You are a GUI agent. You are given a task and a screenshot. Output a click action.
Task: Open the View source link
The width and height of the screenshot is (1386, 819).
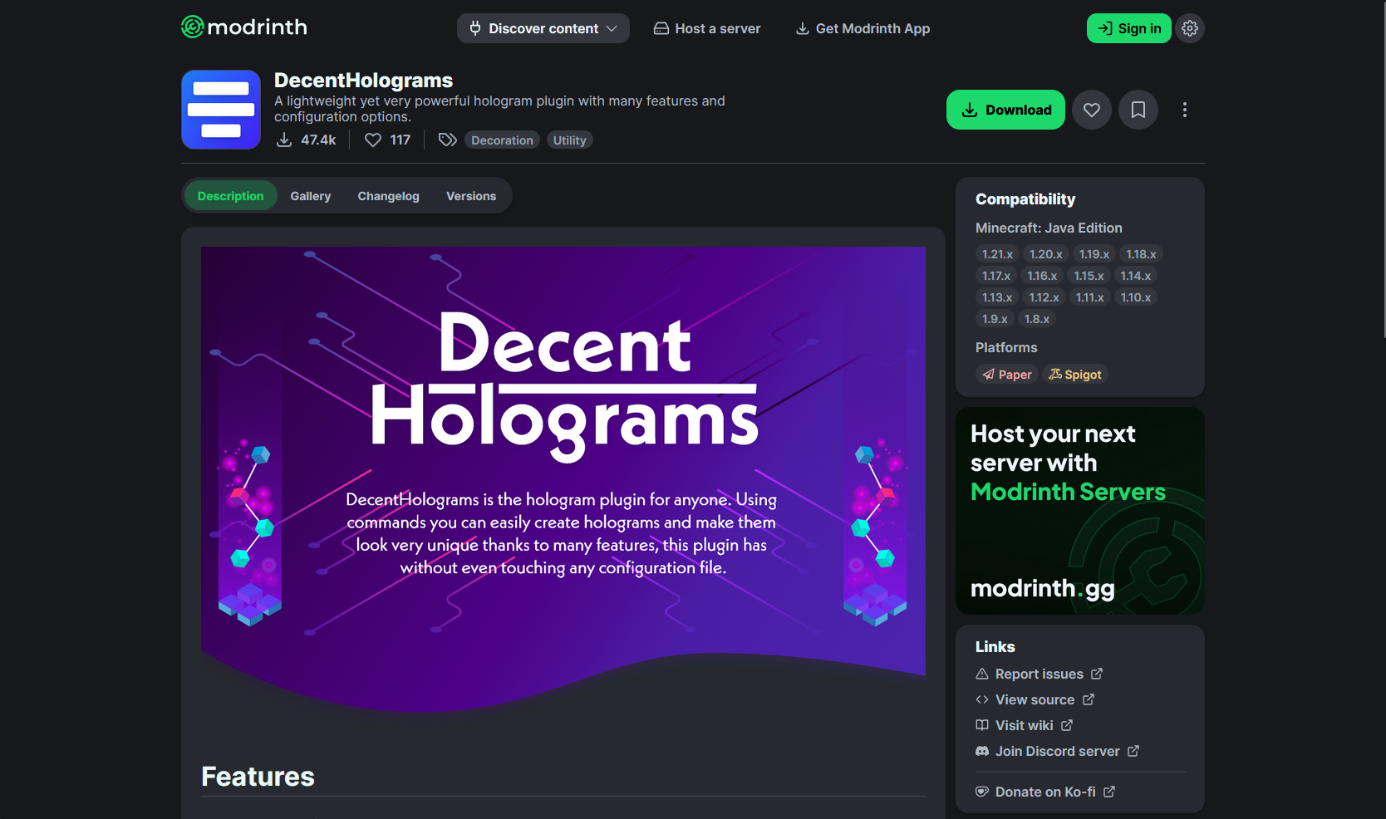coord(1035,699)
